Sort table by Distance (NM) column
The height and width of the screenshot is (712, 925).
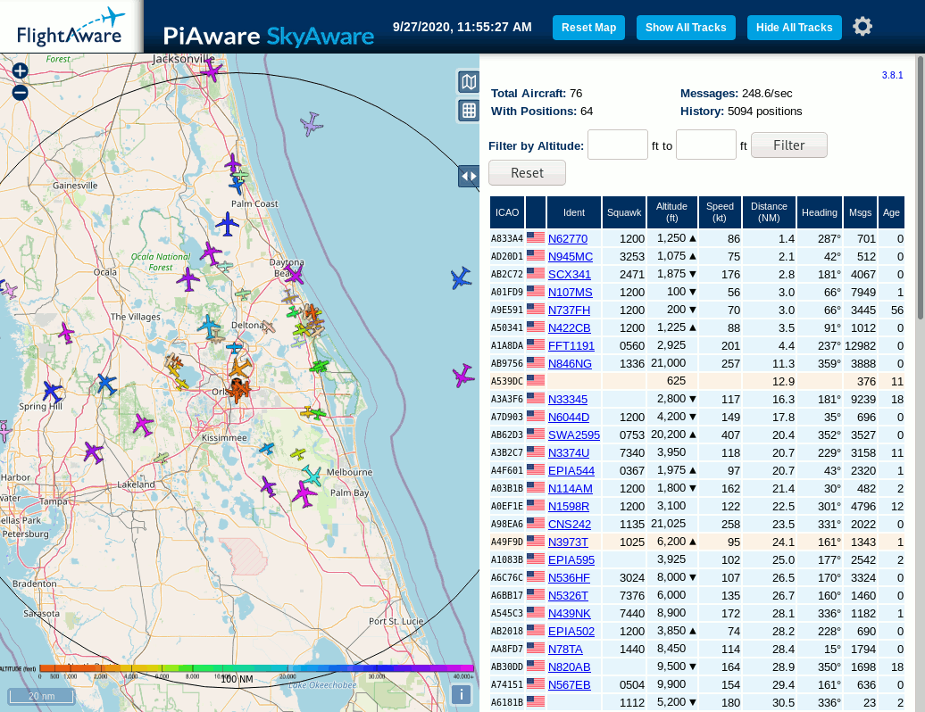[x=769, y=212]
